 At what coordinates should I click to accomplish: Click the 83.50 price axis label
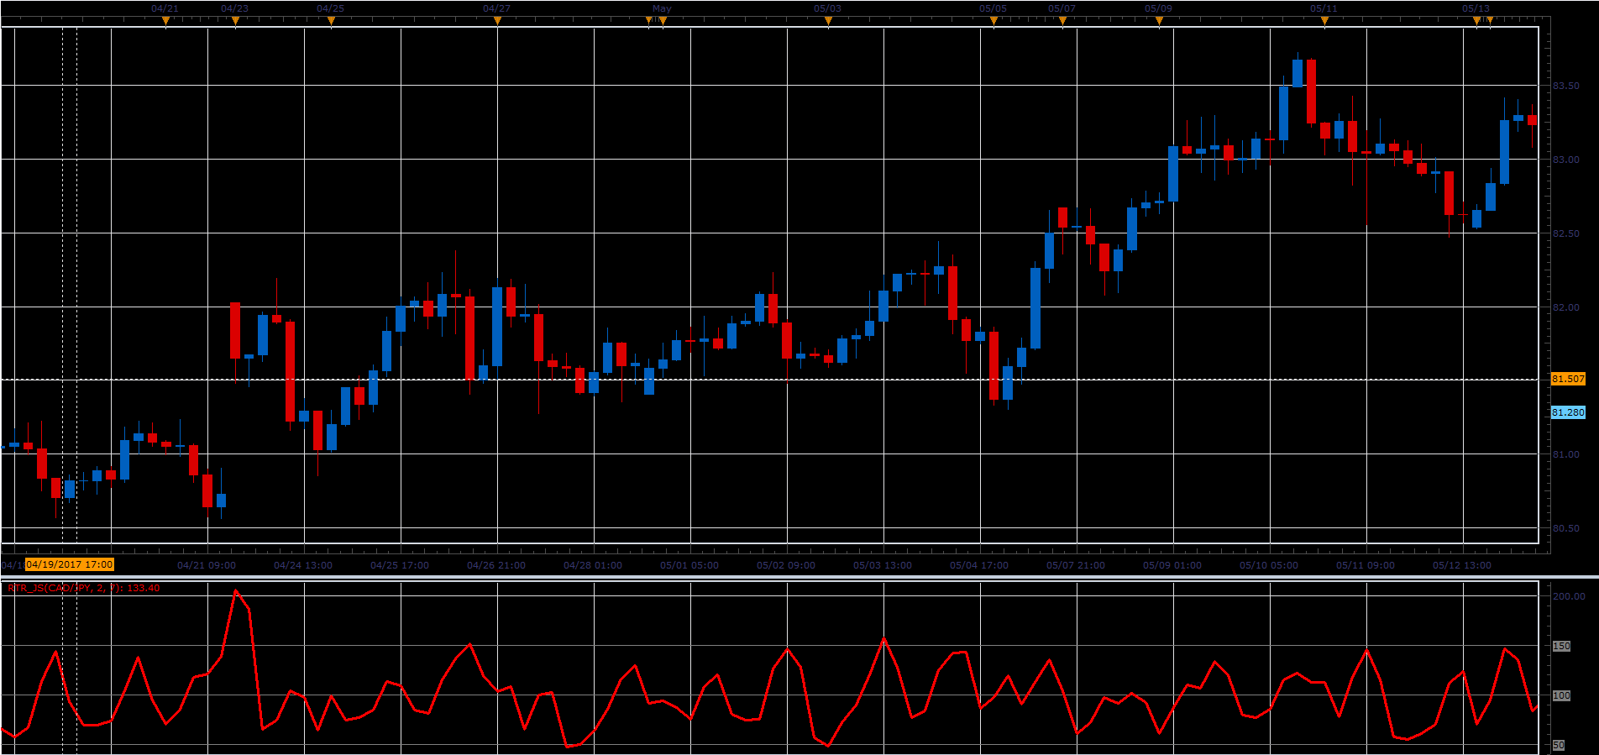(x=1565, y=86)
